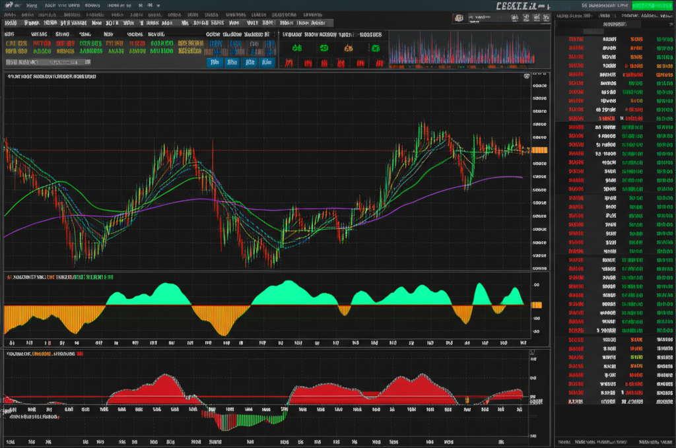Click the small icon at the red histogram panel's corner
This screenshot has height=448, width=676.
[x=532, y=354]
